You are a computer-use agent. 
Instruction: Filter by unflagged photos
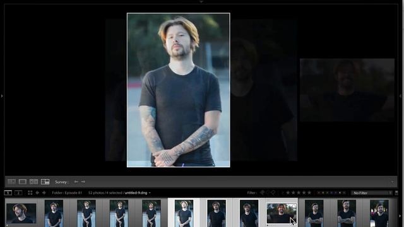pos(268,193)
